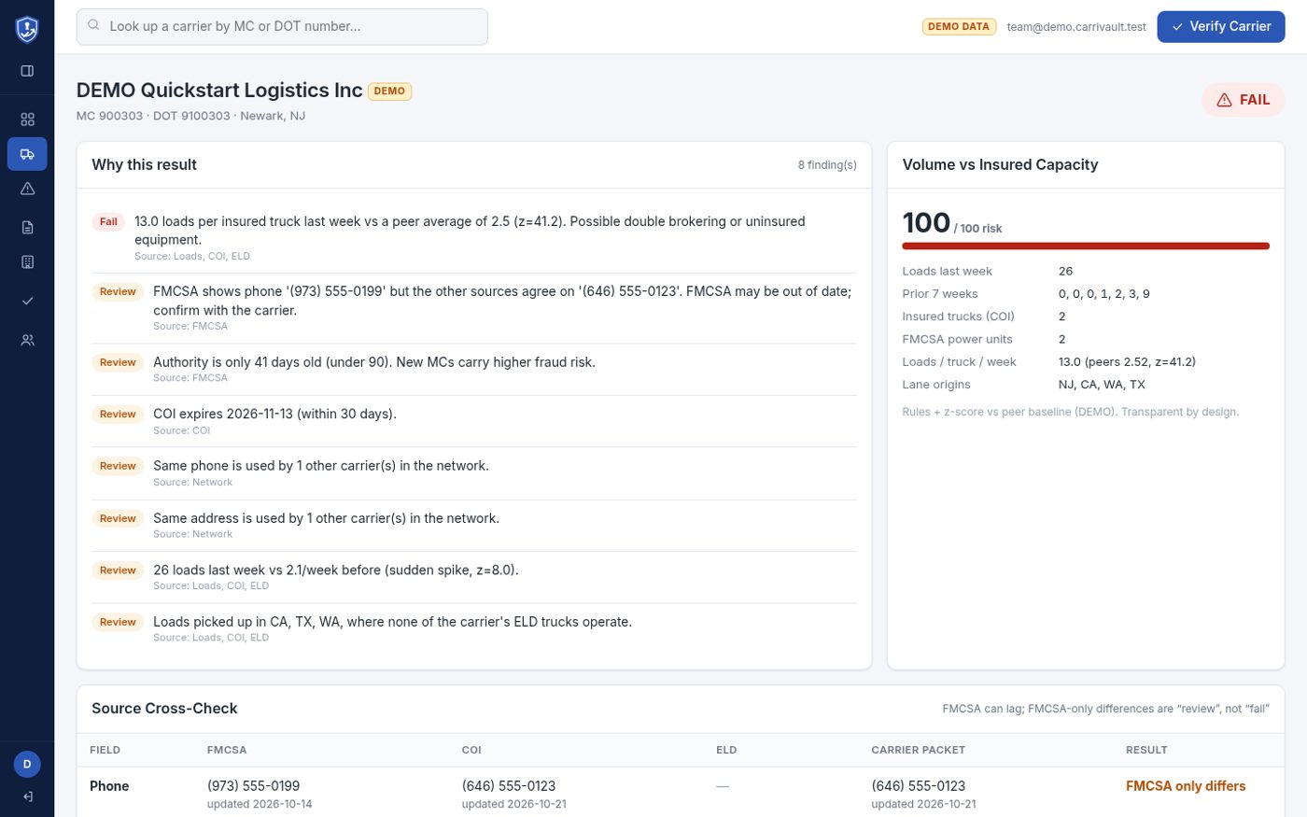Click the CarriVault shield logo
Screen dimensions: 1307x817
(27, 29)
